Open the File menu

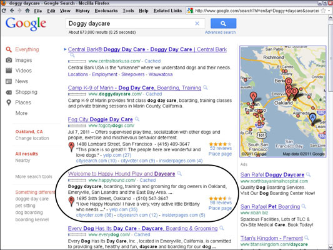pos(38,11)
